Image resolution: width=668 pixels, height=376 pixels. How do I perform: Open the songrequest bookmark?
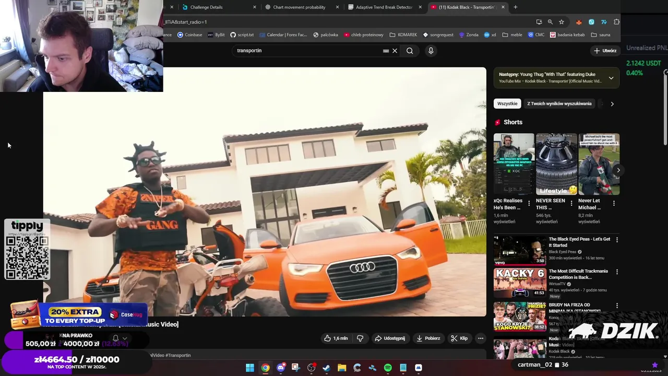(x=438, y=35)
